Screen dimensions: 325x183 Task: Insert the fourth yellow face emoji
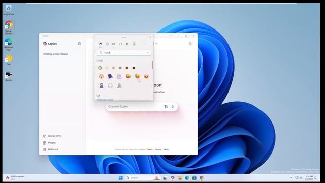pyautogui.click(x=128, y=76)
